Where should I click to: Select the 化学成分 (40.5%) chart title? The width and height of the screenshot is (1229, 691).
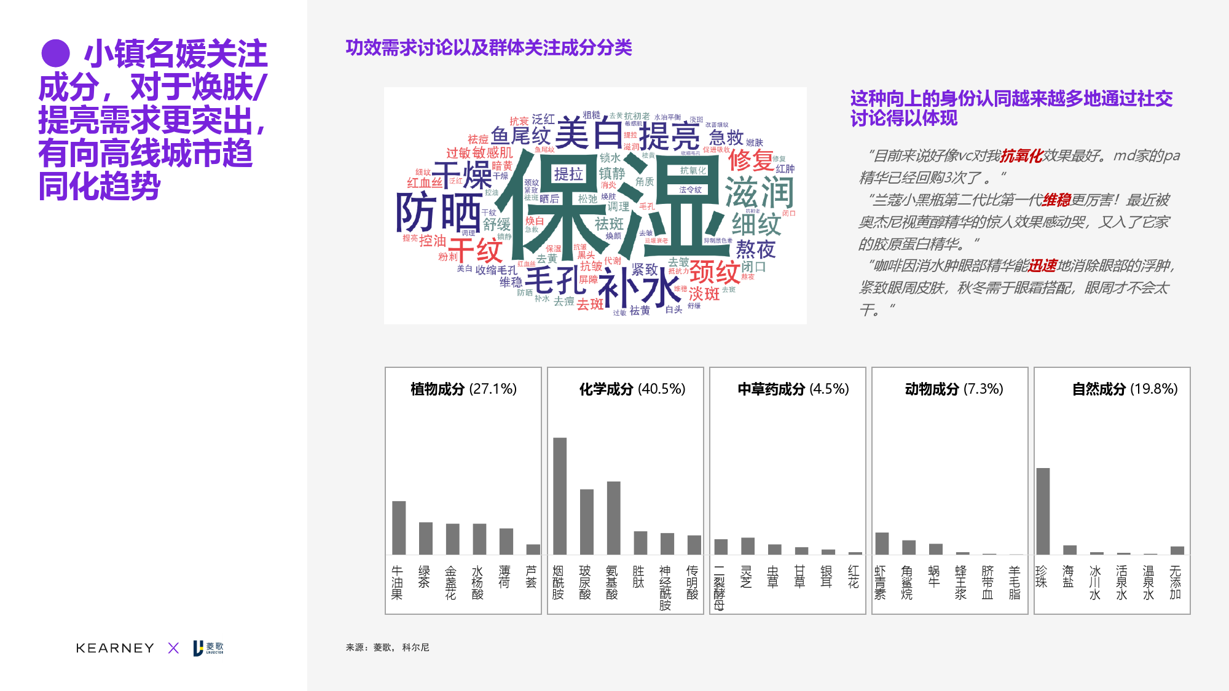click(632, 389)
